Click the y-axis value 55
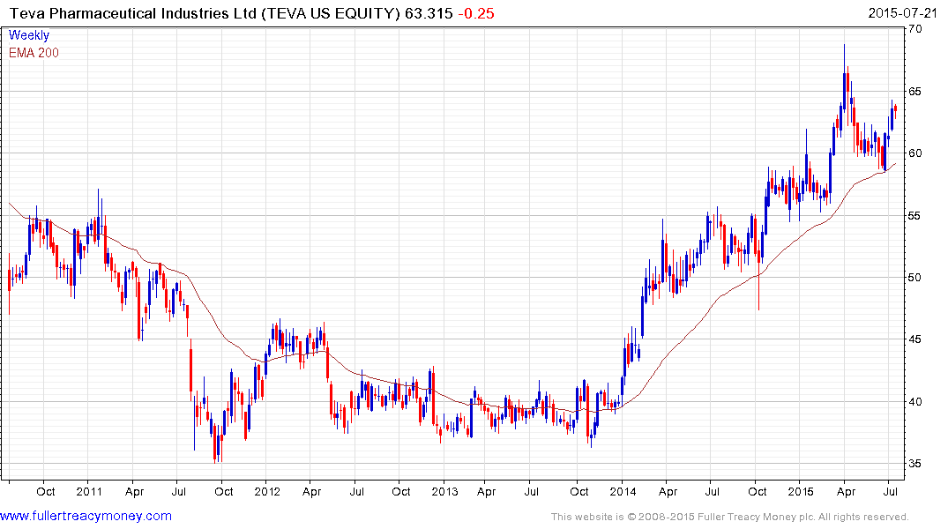The width and height of the screenshot is (948, 529). pos(915,215)
